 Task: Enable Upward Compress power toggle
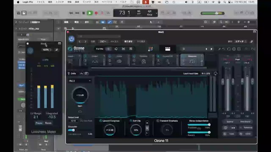point(100,121)
